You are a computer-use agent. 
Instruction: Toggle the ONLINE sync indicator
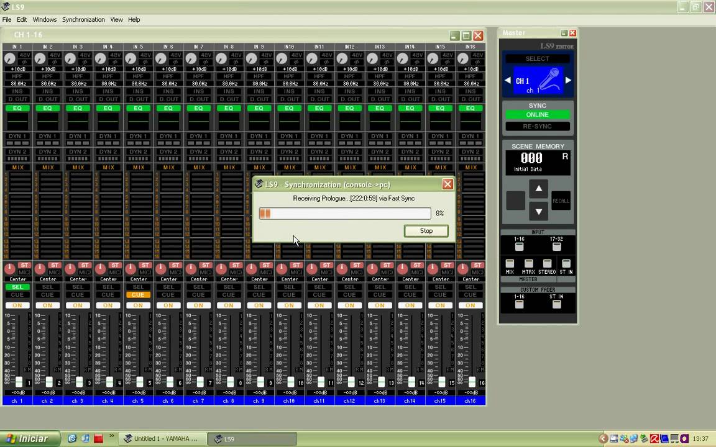click(x=538, y=114)
